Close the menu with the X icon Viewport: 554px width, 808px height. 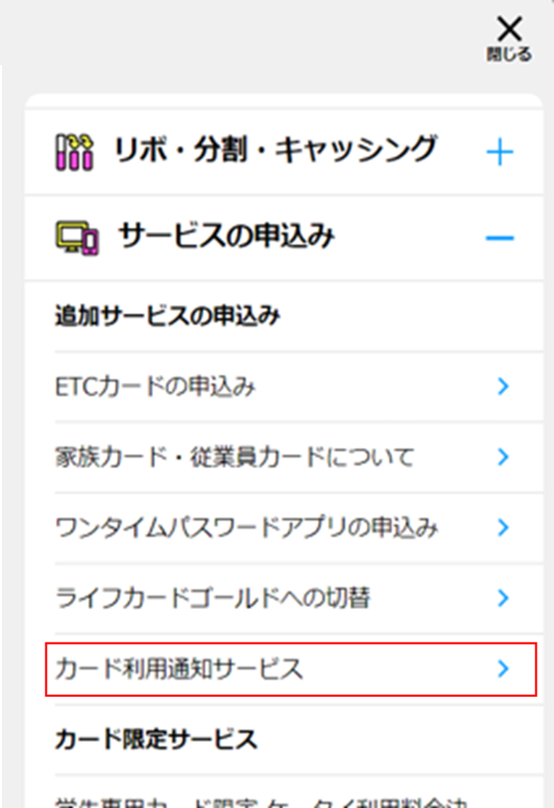coord(509,38)
